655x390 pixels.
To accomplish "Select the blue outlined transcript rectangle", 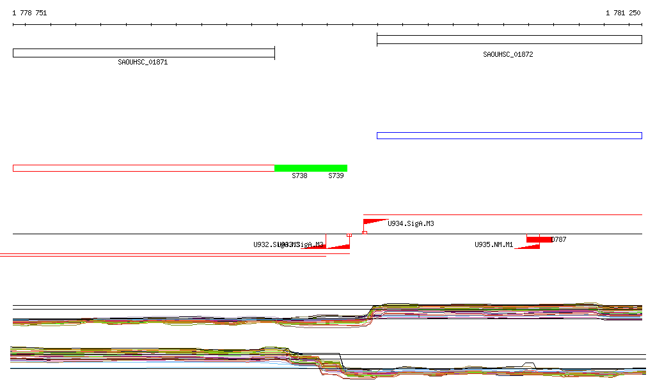I will [x=509, y=135].
